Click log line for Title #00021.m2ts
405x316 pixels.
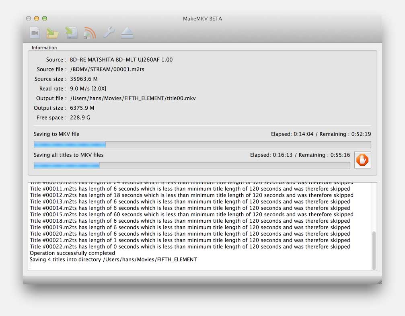pyautogui.click(x=190, y=240)
